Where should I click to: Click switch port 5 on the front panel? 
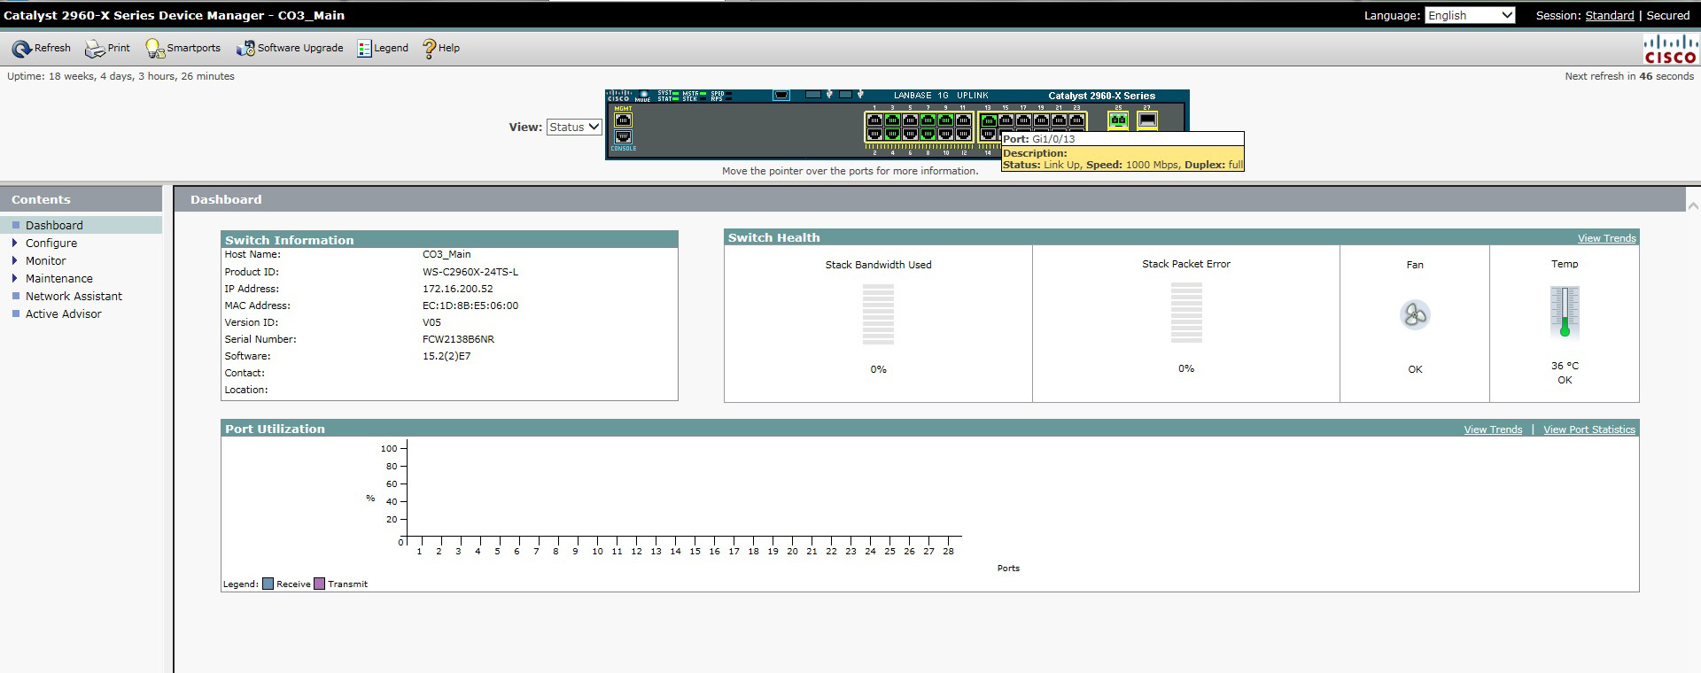[910, 120]
